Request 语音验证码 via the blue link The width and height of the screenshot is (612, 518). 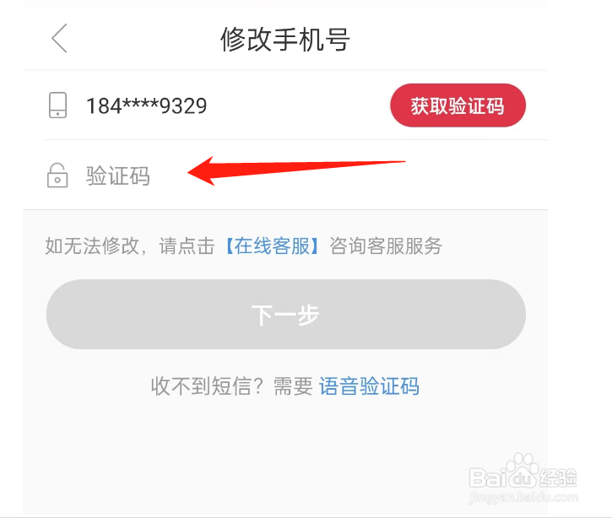pyautogui.click(x=369, y=386)
